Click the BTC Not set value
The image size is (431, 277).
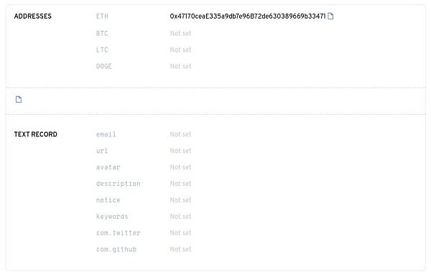pos(180,33)
